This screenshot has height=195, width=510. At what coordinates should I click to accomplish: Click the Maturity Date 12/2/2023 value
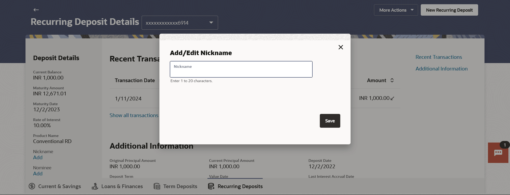tap(46, 109)
